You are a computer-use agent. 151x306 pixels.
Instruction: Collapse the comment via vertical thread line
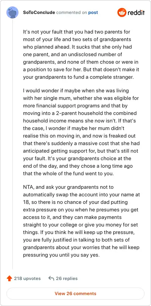click(x=12, y=144)
